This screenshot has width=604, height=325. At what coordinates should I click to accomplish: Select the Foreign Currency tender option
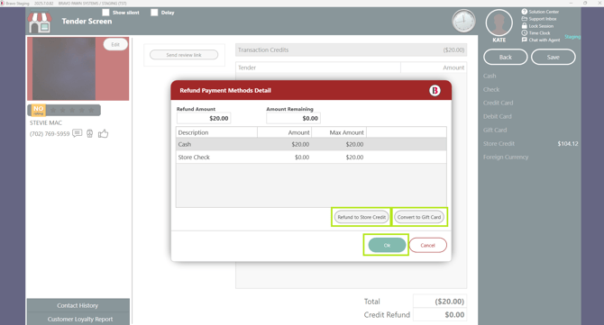pos(506,157)
